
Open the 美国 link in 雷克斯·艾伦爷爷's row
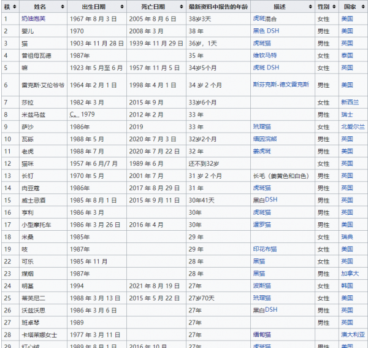pos(347,85)
